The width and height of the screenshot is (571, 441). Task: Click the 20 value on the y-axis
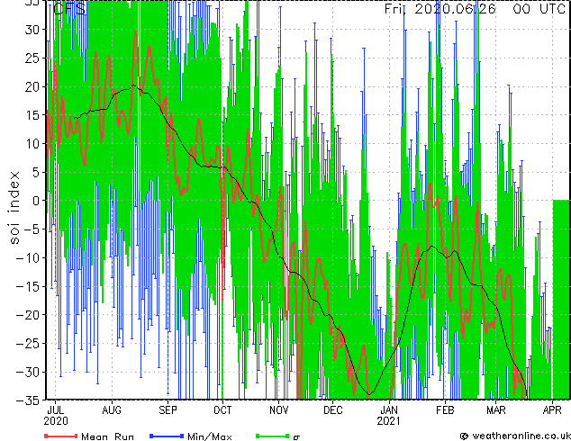tap(32, 86)
